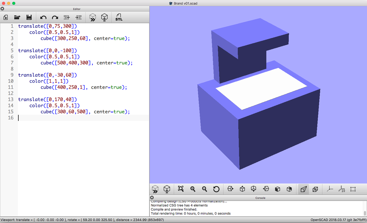
Task: Zoom to fit the entire model
Action: pos(180,189)
